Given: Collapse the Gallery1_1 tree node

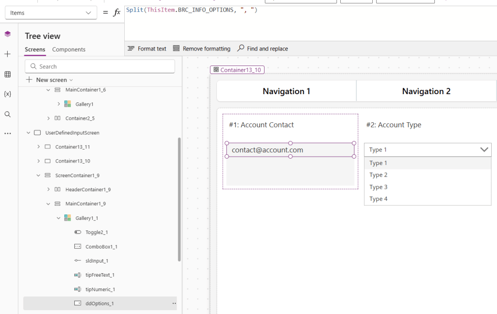Looking at the screenshot, I should pos(59,218).
